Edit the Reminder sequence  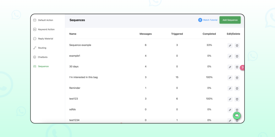[230, 89]
